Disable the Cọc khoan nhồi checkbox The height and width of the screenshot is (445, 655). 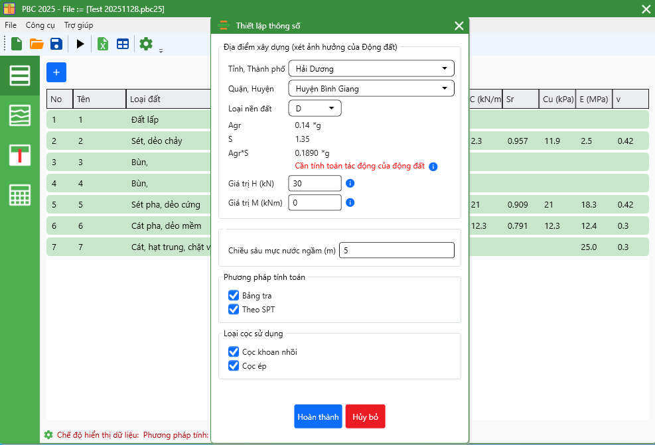click(x=234, y=352)
